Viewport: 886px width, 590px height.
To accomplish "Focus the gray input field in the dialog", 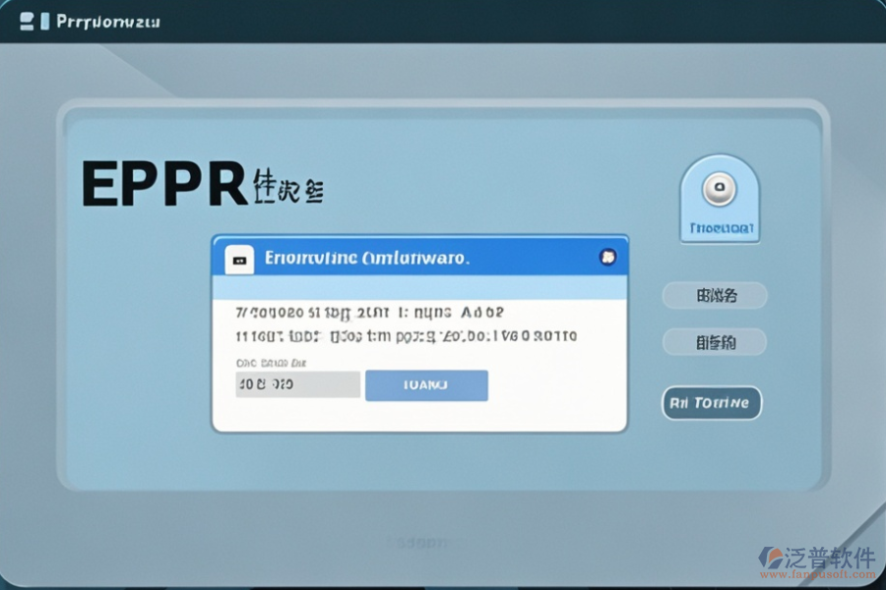I will pos(297,384).
